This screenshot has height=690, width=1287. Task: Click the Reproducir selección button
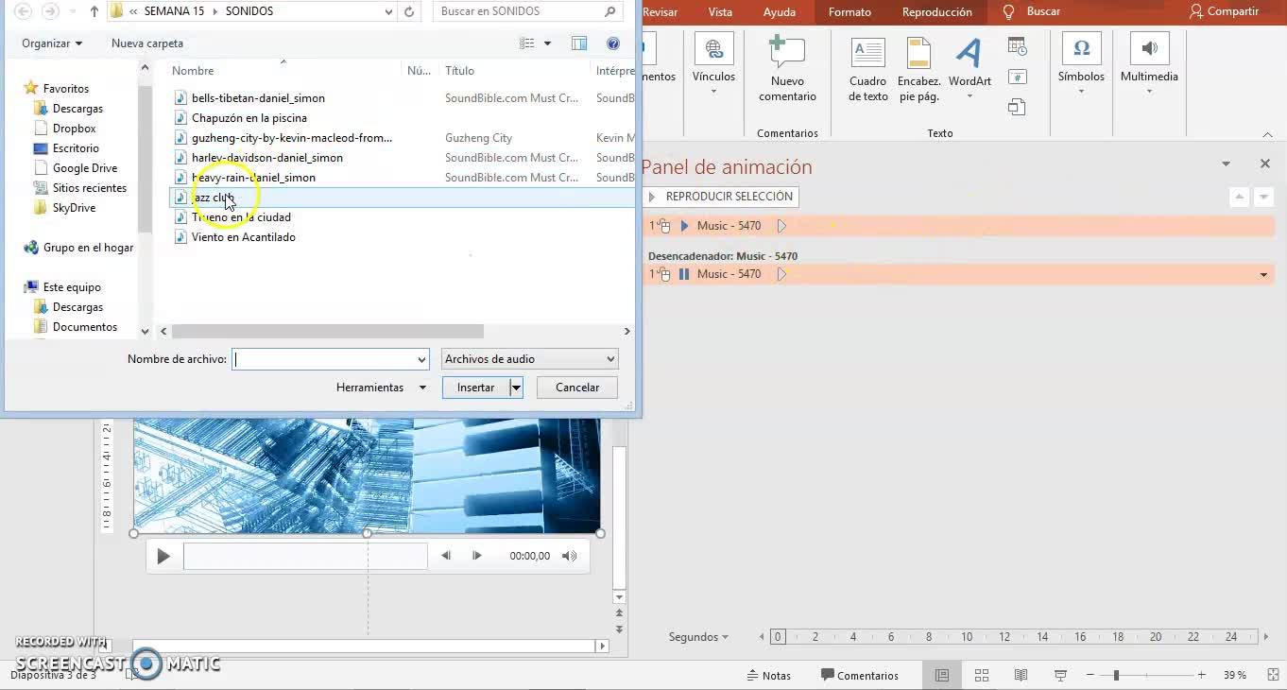click(720, 197)
